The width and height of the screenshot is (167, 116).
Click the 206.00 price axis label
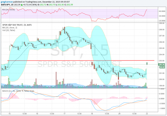(162, 42)
